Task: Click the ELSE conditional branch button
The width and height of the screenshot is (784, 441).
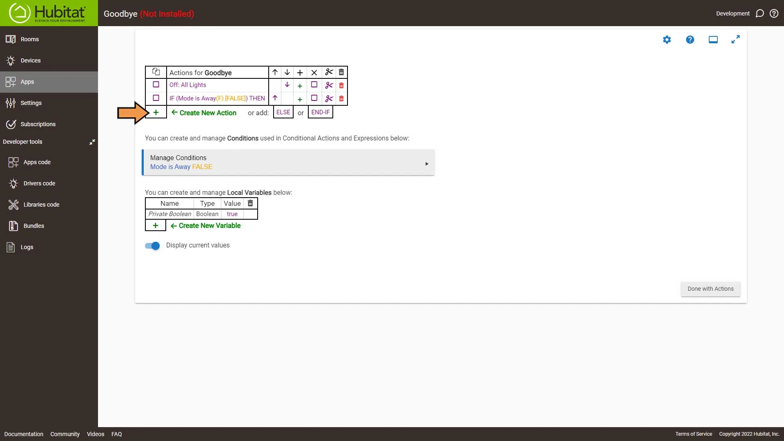Action: pyautogui.click(x=283, y=112)
